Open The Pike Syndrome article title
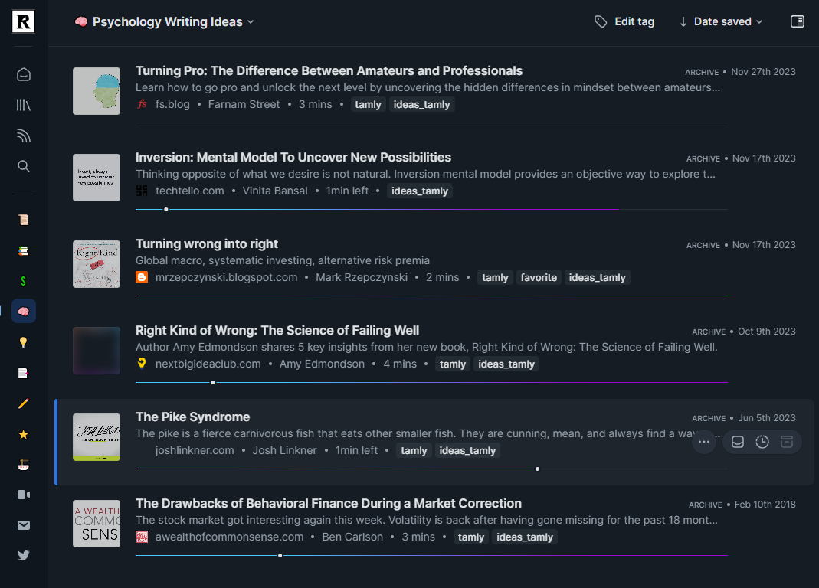The width and height of the screenshot is (819, 588). click(193, 416)
